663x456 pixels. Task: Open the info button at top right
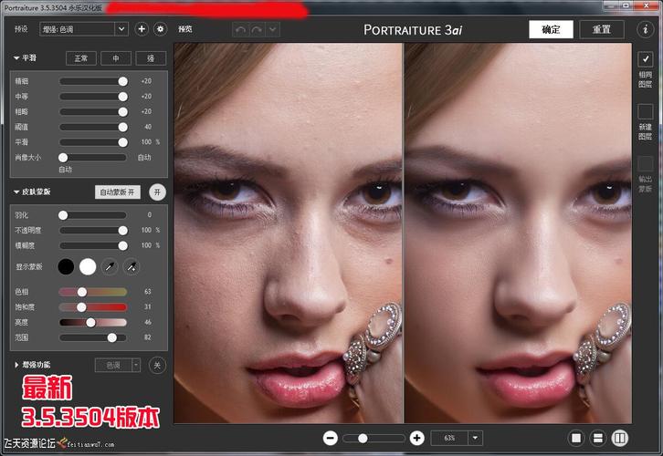click(x=646, y=29)
